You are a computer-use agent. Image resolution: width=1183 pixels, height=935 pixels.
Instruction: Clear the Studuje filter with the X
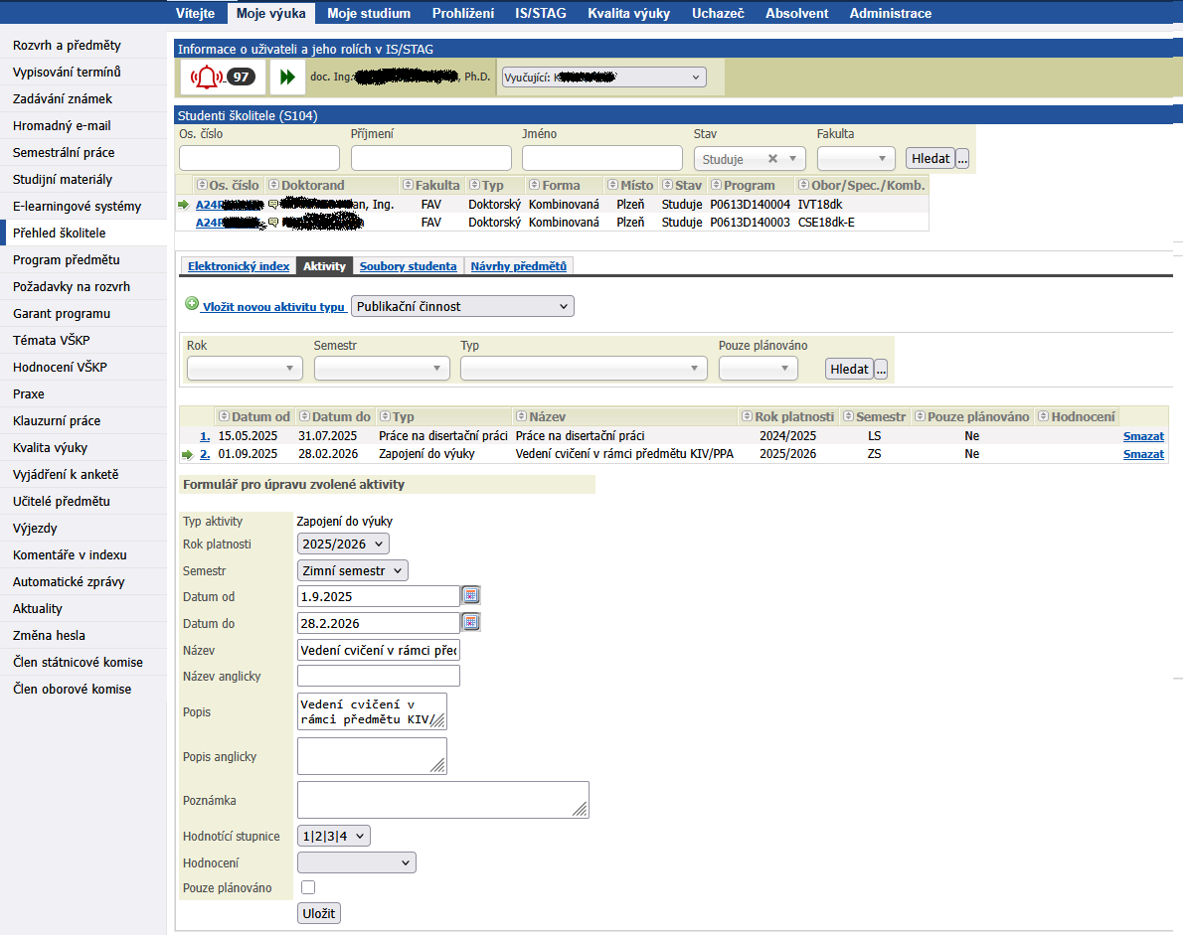(x=772, y=158)
